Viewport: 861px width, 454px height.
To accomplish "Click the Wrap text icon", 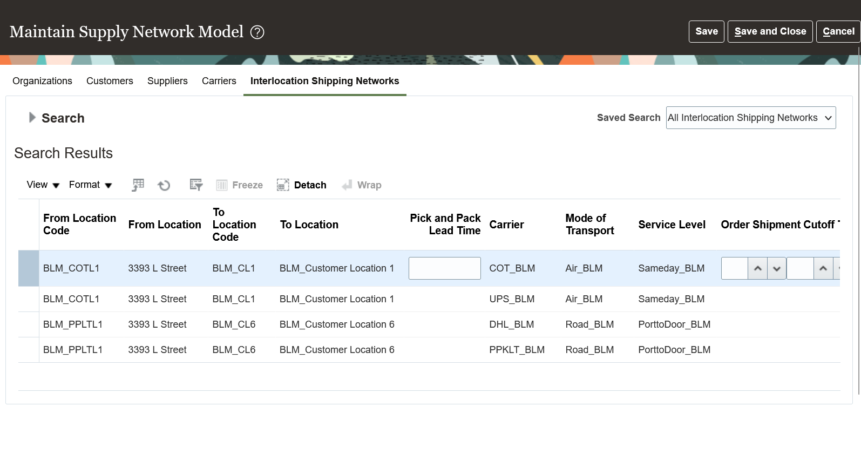I will tap(347, 185).
